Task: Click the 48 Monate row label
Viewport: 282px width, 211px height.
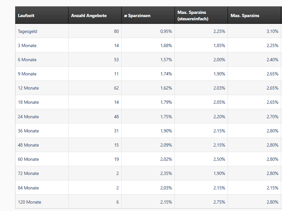Action: [28, 145]
